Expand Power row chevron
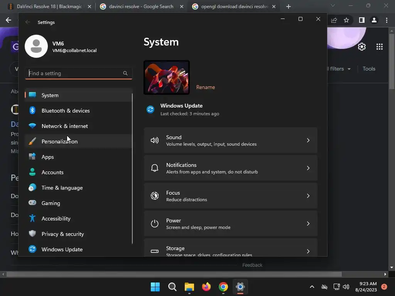The width and height of the screenshot is (395, 296). (x=308, y=224)
